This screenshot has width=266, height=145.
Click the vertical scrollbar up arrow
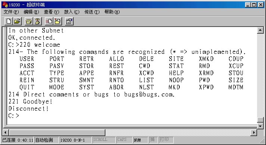260,30
